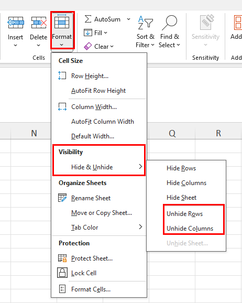Open Find & Select magnifier tool
Viewport: 242px width, 303px height.
point(169,32)
